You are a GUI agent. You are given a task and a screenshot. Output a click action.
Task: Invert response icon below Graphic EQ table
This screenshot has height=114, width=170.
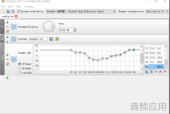click(x=156, y=71)
